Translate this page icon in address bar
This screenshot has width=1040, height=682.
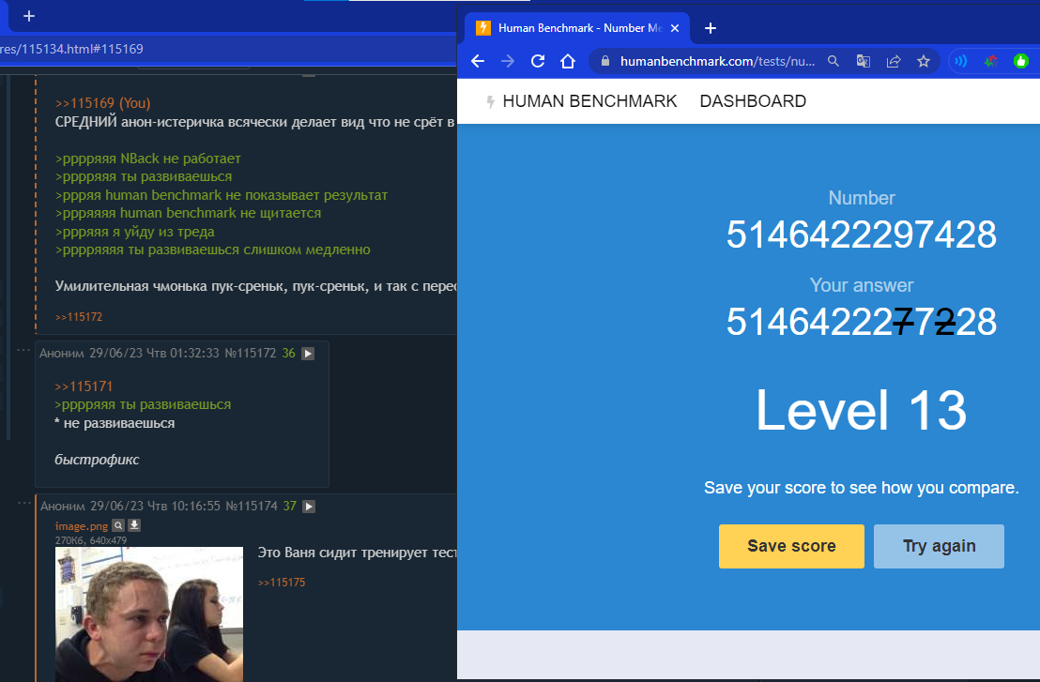click(x=863, y=61)
